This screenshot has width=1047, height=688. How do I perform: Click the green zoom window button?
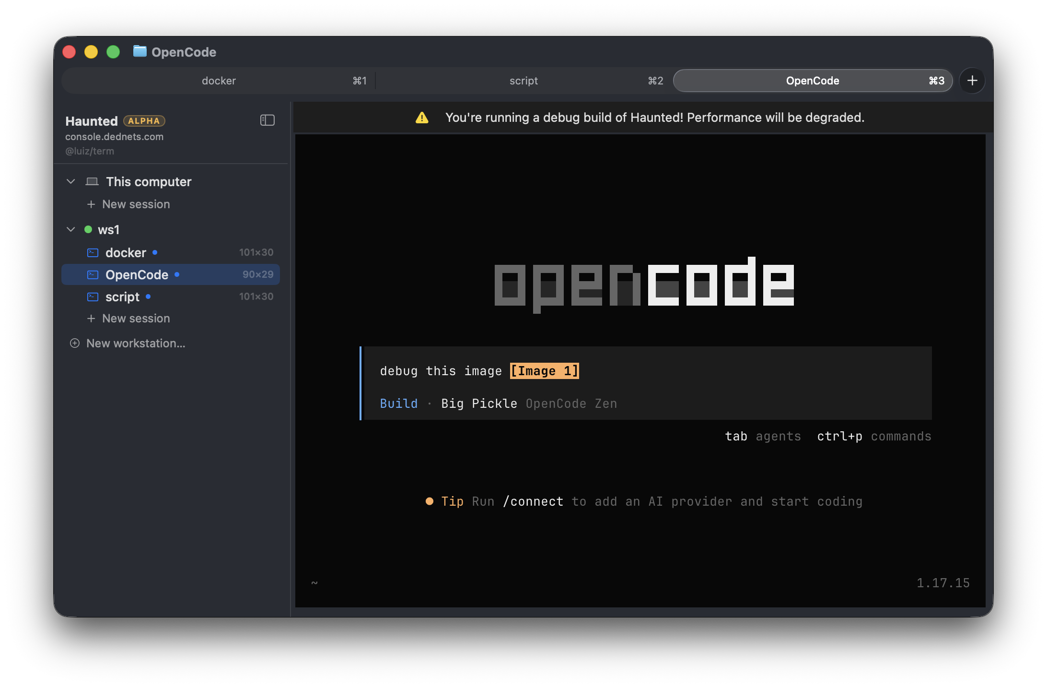(x=113, y=51)
